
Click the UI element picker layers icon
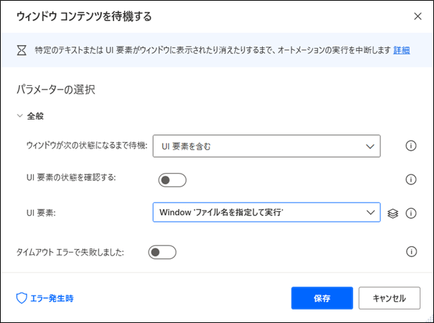click(x=392, y=213)
